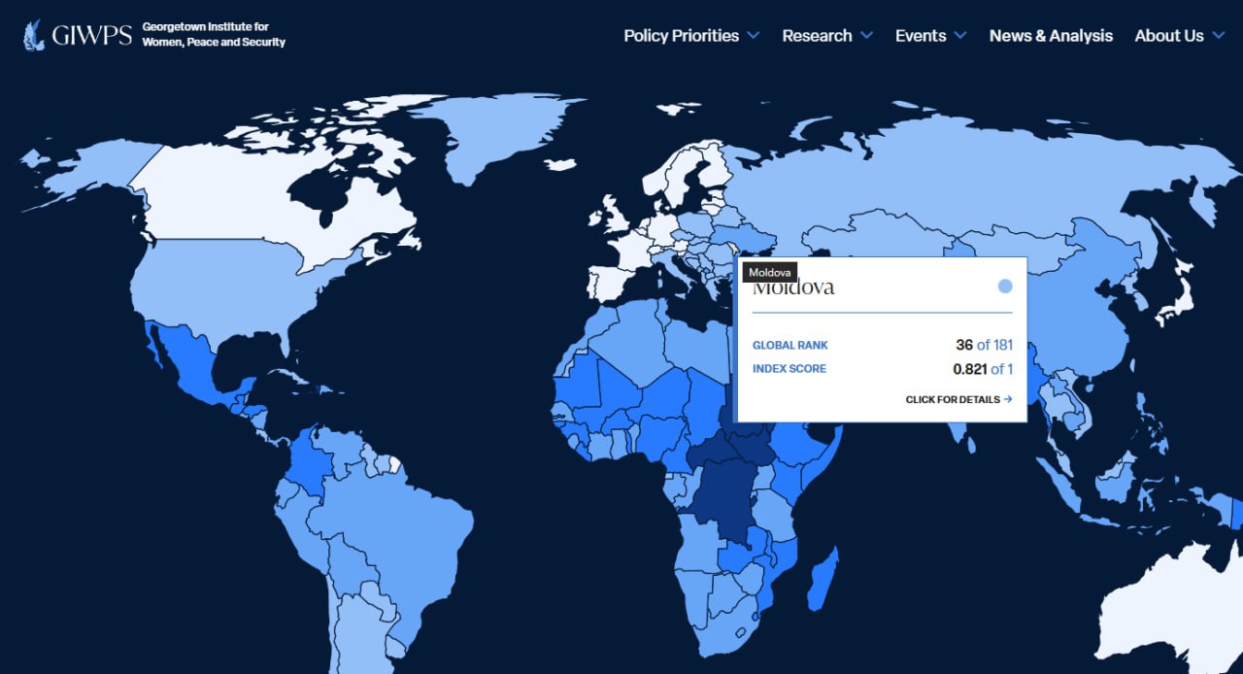Click the Georgetown Institute for Women, Peace and Security text
This screenshot has width=1243, height=674.
tap(214, 35)
